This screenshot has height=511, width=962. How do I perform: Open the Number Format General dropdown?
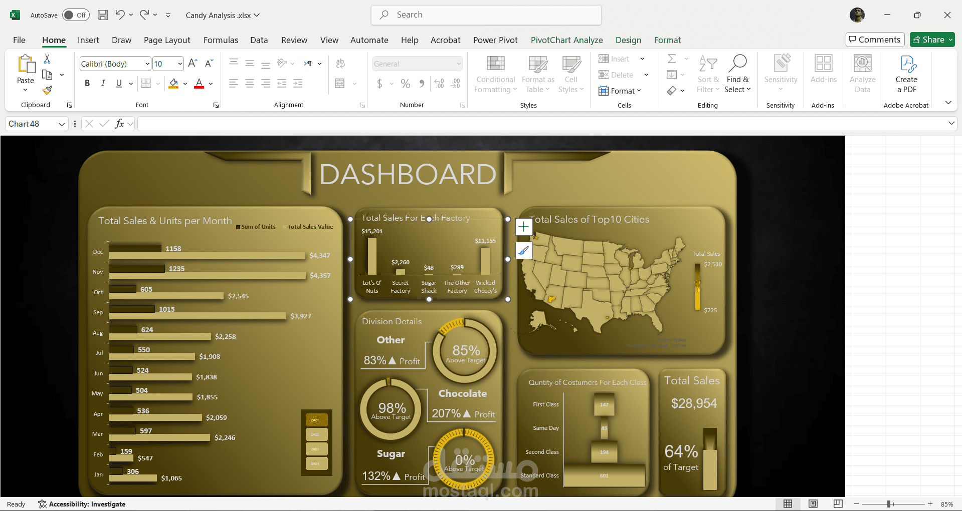pyautogui.click(x=458, y=64)
